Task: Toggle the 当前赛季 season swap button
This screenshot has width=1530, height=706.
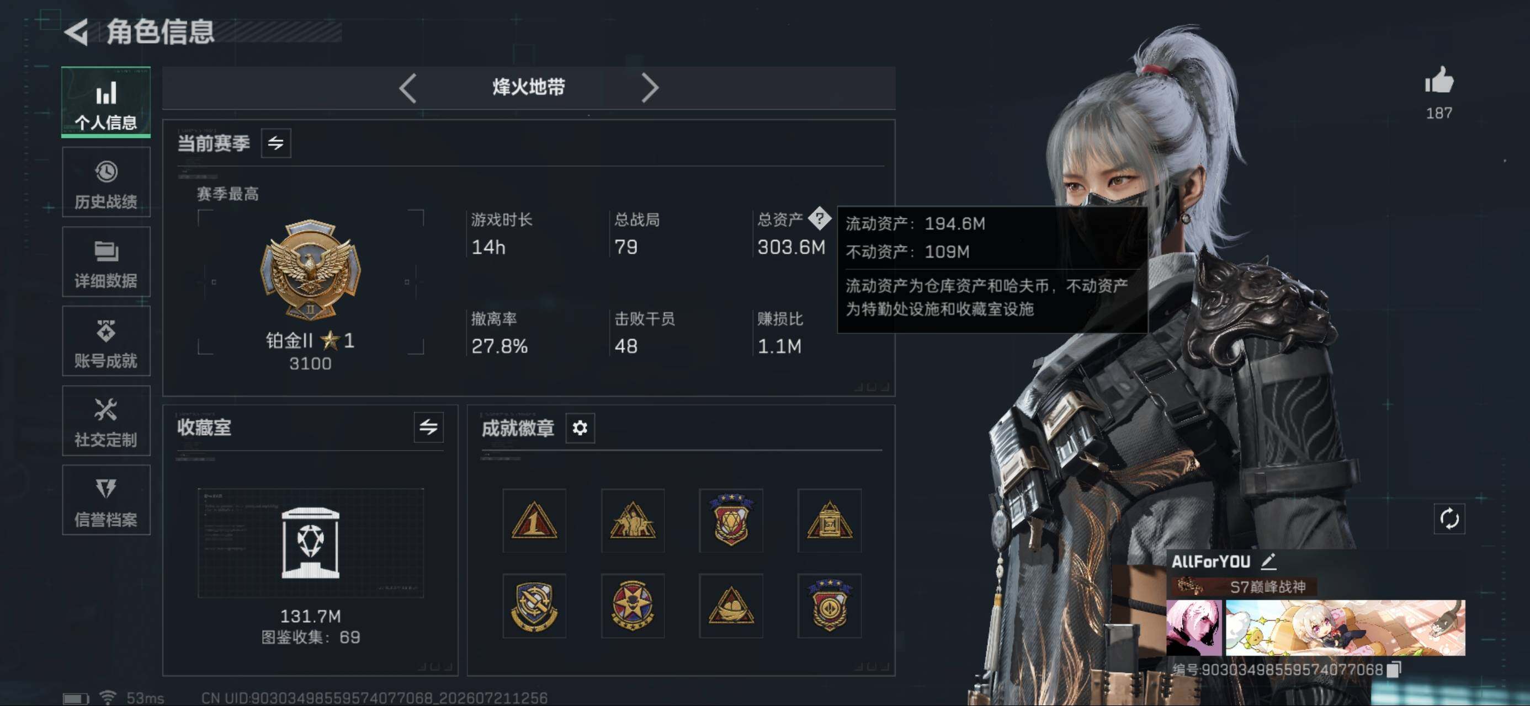Action: (275, 143)
